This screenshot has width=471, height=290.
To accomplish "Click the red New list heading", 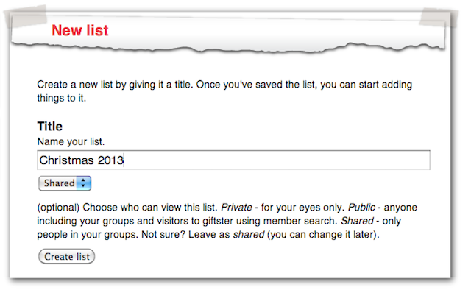I will [x=80, y=30].
